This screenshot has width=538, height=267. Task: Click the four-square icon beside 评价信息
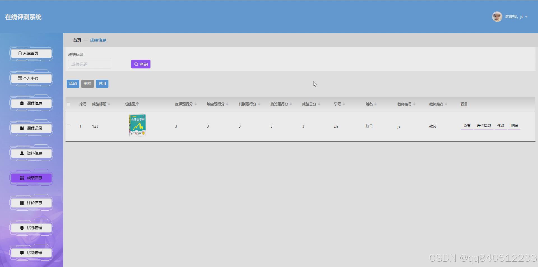click(22, 203)
